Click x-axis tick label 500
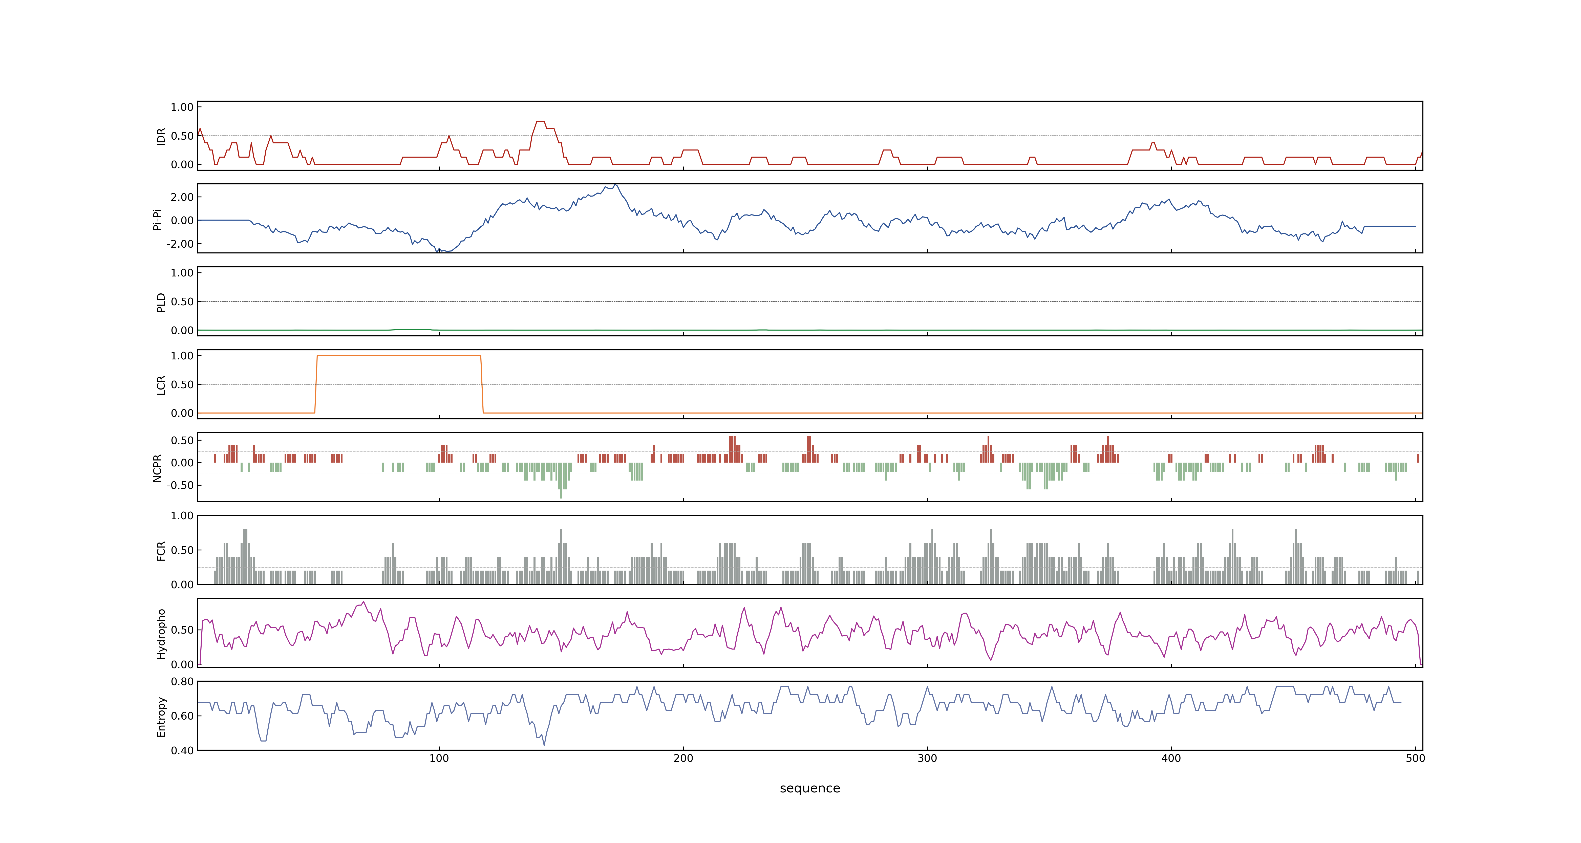Viewport: 1581px width, 843px height. pos(1415,758)
